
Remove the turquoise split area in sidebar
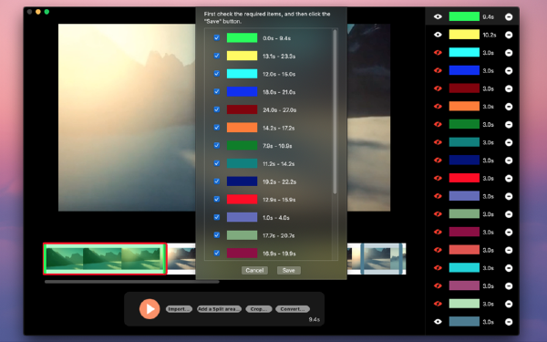coord(509,268)
